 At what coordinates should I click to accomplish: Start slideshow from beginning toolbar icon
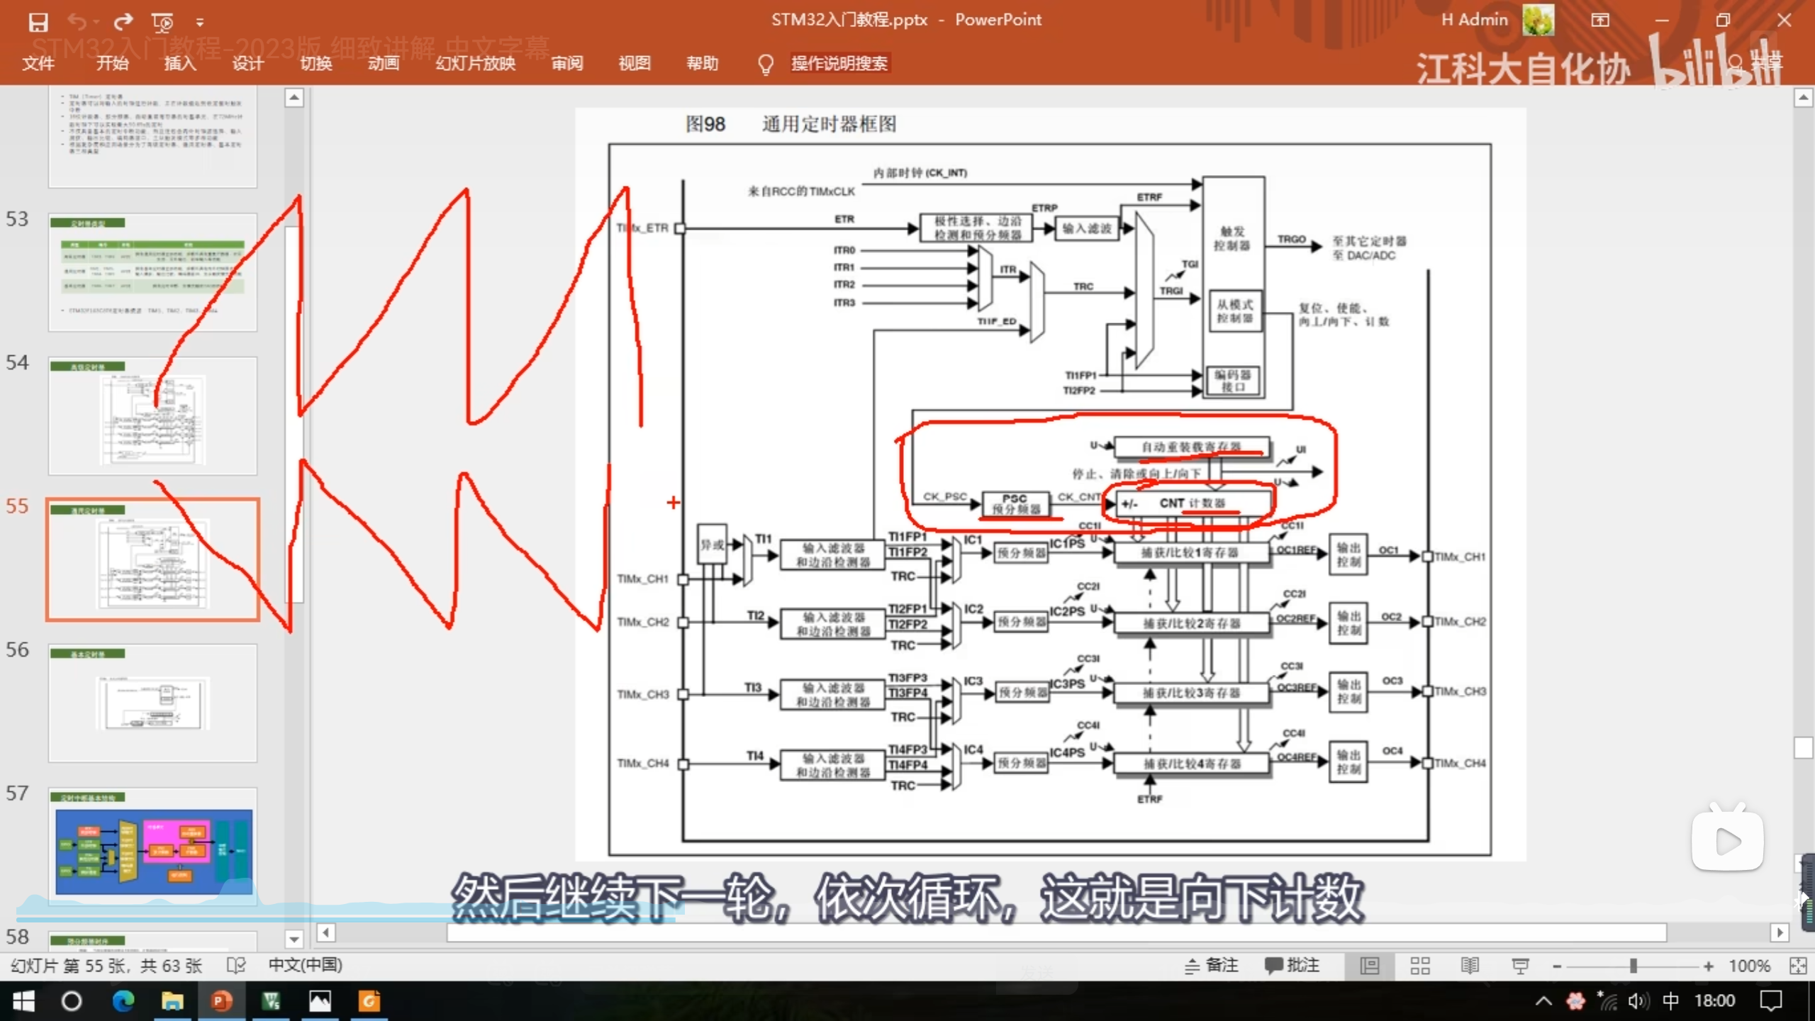click(x=162, y=22)
